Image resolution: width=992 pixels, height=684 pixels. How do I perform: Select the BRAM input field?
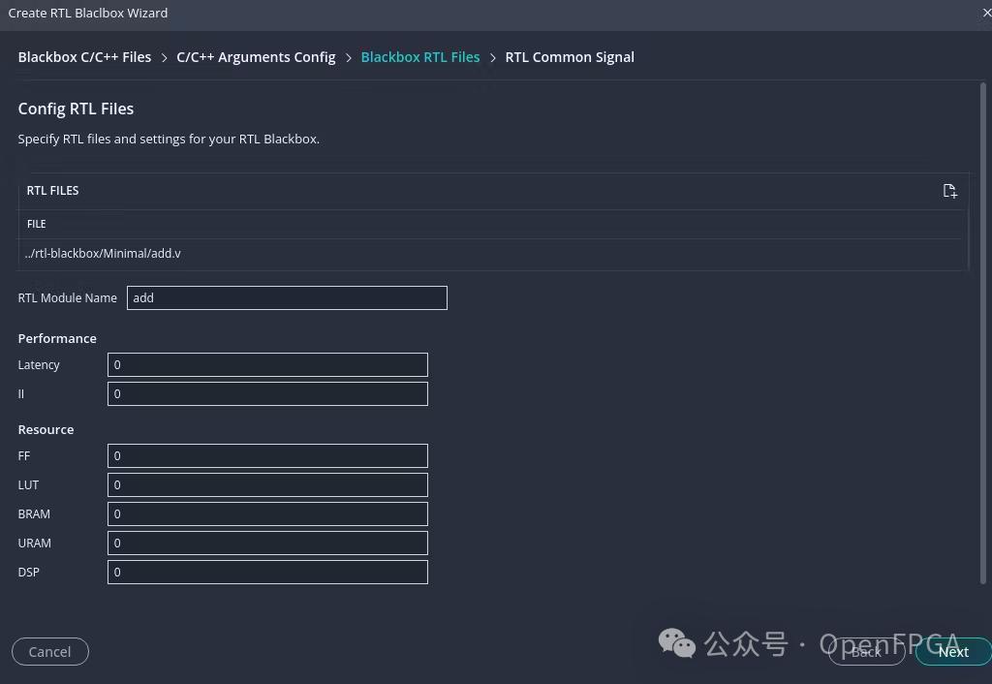(x=267, y=514)
